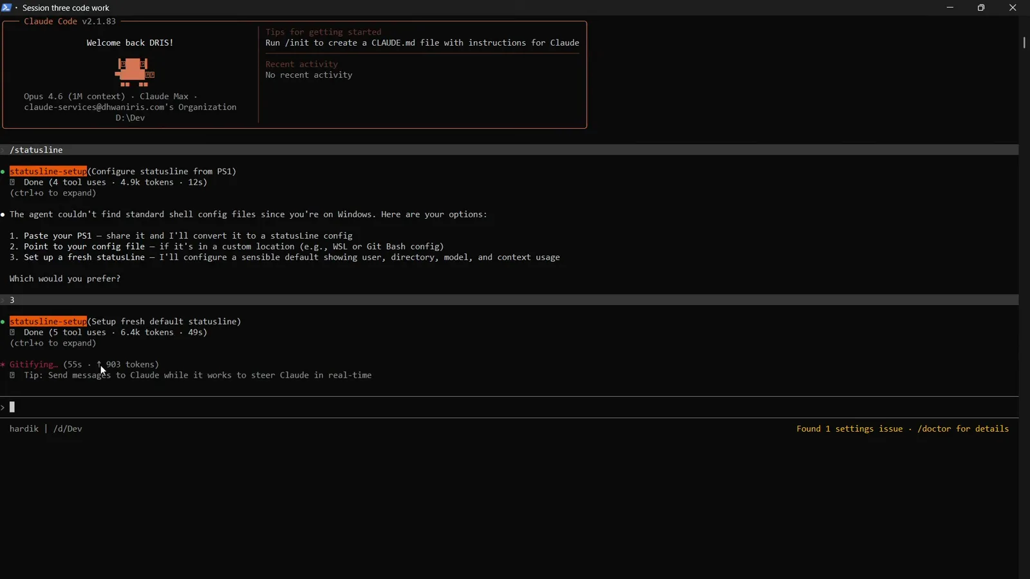Click 'Session three code work' window title
This screenshot has width=1030, height=579.
66,8
